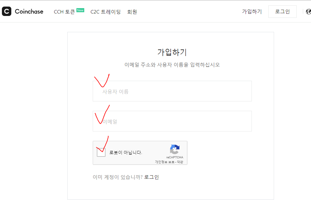Focus the 사용자 이름 input field
The width and height of the screenshot is (311, 200).
[172, 91]
